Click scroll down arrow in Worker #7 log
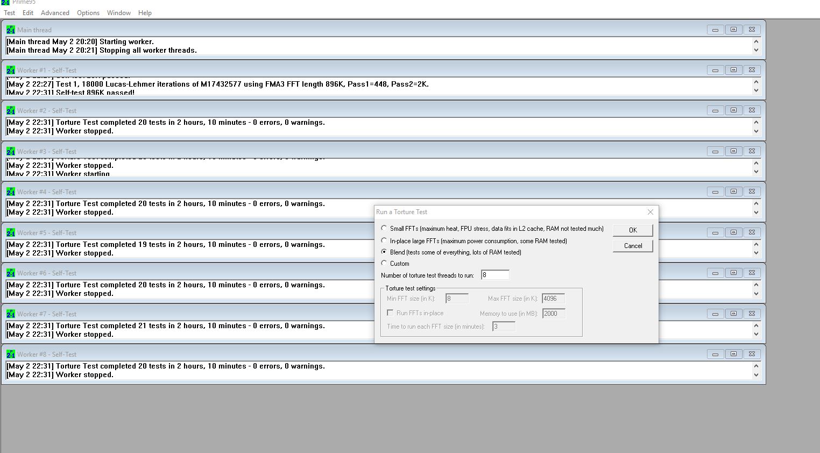This screenshot has width=820, height=453. click(x=756, y=334)
